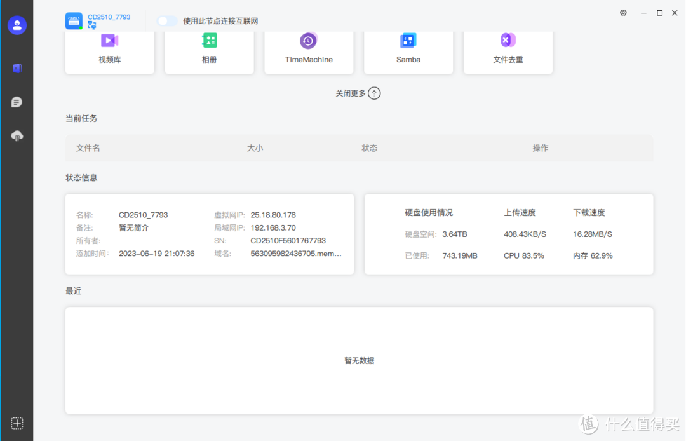
Task: Click the 下载速度 label
Action: [589, 213]
